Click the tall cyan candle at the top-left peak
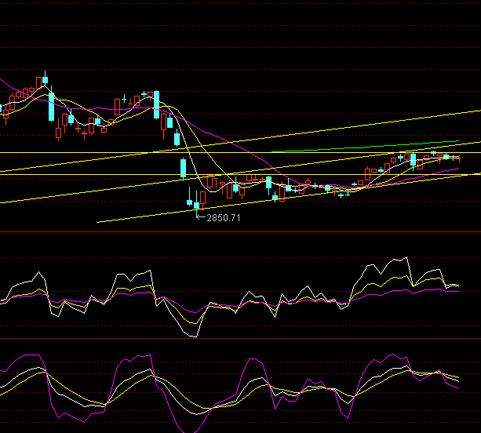Image resolution: width=481 pixels, height=433 pixels. click(x=52, y=107)
